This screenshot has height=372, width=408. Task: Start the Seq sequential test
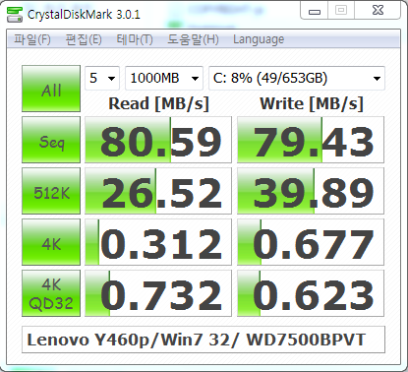51,140
